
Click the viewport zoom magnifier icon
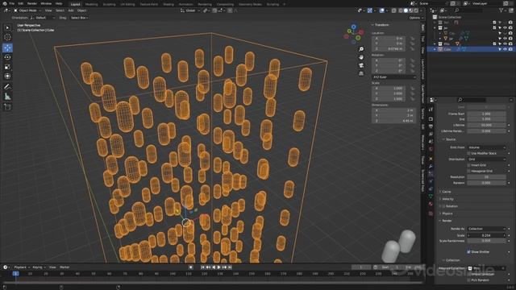coord(361,49)
